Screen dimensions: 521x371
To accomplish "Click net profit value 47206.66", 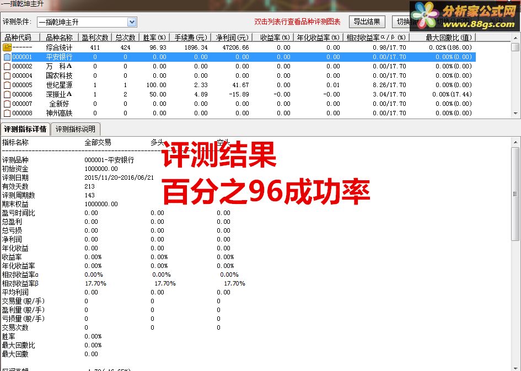I will 235,47.
